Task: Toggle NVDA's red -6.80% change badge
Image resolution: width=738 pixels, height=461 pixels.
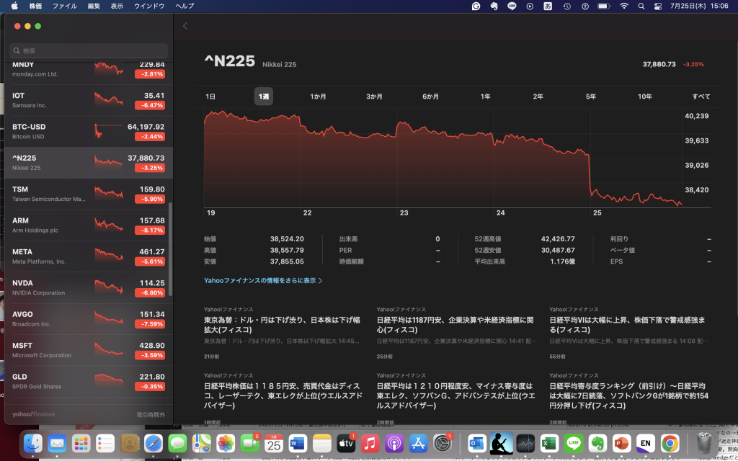Action: pos(150,293)
